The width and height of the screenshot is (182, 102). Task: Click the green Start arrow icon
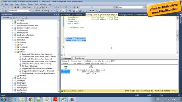click(x=78, y=7)
